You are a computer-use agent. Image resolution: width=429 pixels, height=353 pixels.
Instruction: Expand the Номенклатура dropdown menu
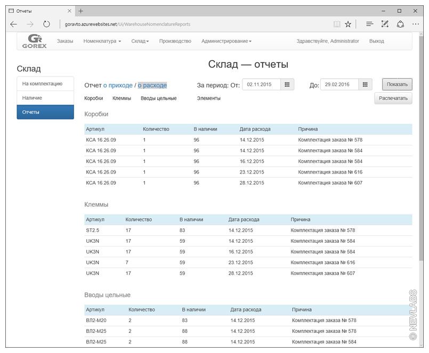click(102, 41)
